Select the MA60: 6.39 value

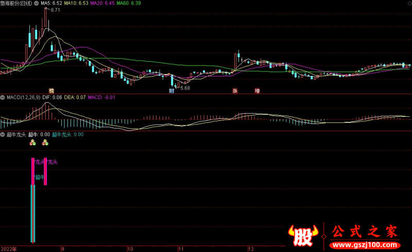click(x=129, y=3)
